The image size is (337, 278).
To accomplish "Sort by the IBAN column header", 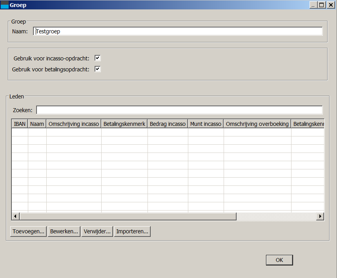I will tap(20, 124).
